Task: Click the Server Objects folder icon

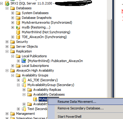Action: tap(13, 46)
